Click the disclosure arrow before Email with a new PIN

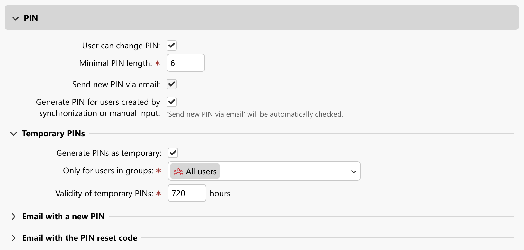pos(13,216)
